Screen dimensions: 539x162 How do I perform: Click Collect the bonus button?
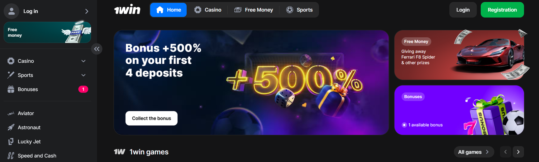pyautogui.click(x=152, y=118)
